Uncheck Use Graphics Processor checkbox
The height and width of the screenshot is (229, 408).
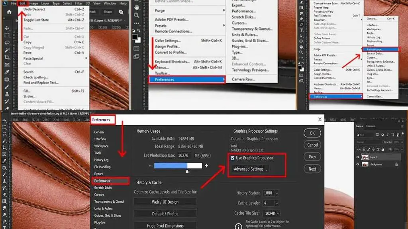pyautogui.click(x=232, y=158)
